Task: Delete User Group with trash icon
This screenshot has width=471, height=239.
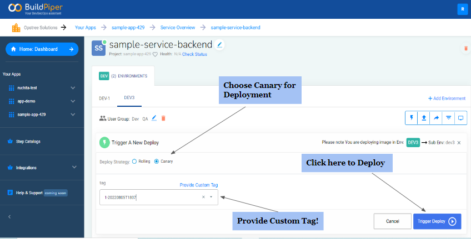Action: click(x=163, y=118)
